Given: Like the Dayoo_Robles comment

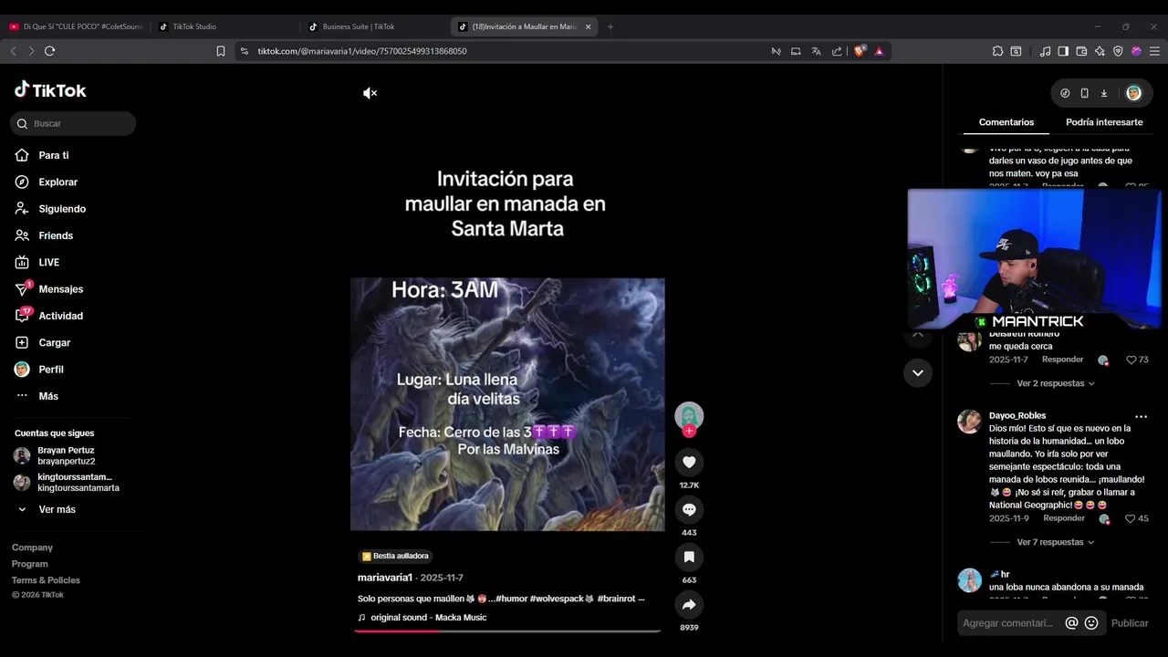Looking at the screenshot, I should point(1131,518).
